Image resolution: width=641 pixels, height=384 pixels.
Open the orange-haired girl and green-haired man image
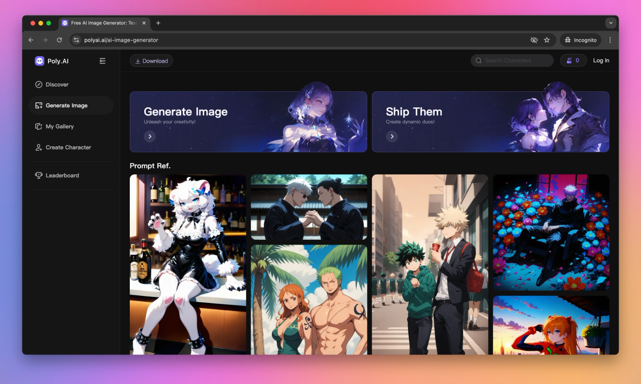(309, 300)
